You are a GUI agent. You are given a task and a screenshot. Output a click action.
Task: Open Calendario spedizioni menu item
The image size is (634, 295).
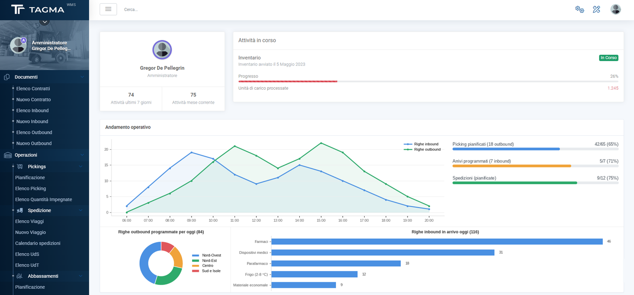click(x=38, y=243)
